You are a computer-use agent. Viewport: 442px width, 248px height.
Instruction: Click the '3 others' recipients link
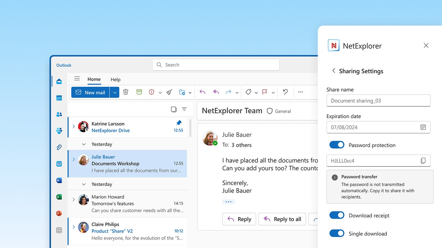click(x=241, y=145)
